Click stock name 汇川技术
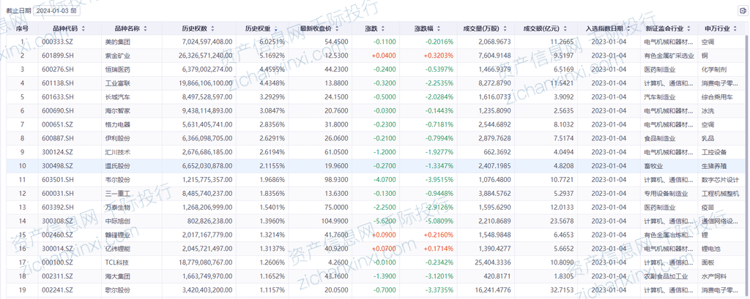The width and height of the screenshot is (750, 299). point(118,152)
